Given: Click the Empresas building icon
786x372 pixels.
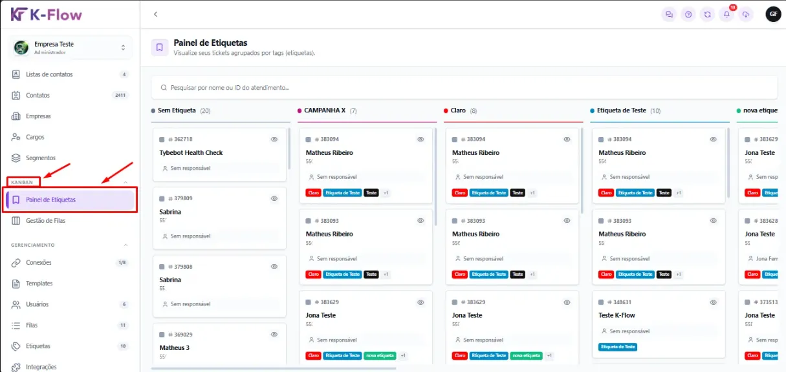Looking at the screenshot, I should click(16, 116).
